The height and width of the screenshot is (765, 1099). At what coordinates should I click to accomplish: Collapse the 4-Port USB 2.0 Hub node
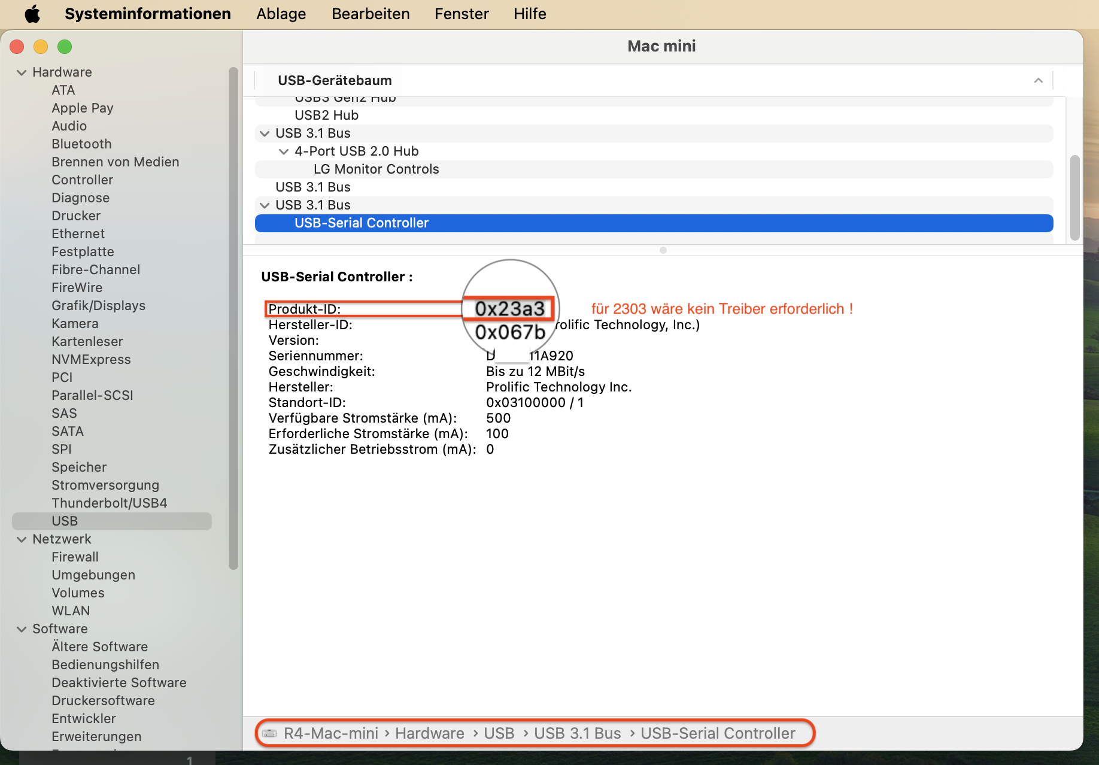point(284,151)
